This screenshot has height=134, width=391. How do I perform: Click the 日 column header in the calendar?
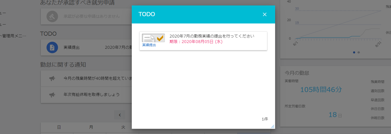59,127
